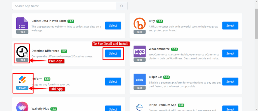Click the Collect Data in Web Form icon
This screenshot has height=111, width=258.
(x=23, y=24)
